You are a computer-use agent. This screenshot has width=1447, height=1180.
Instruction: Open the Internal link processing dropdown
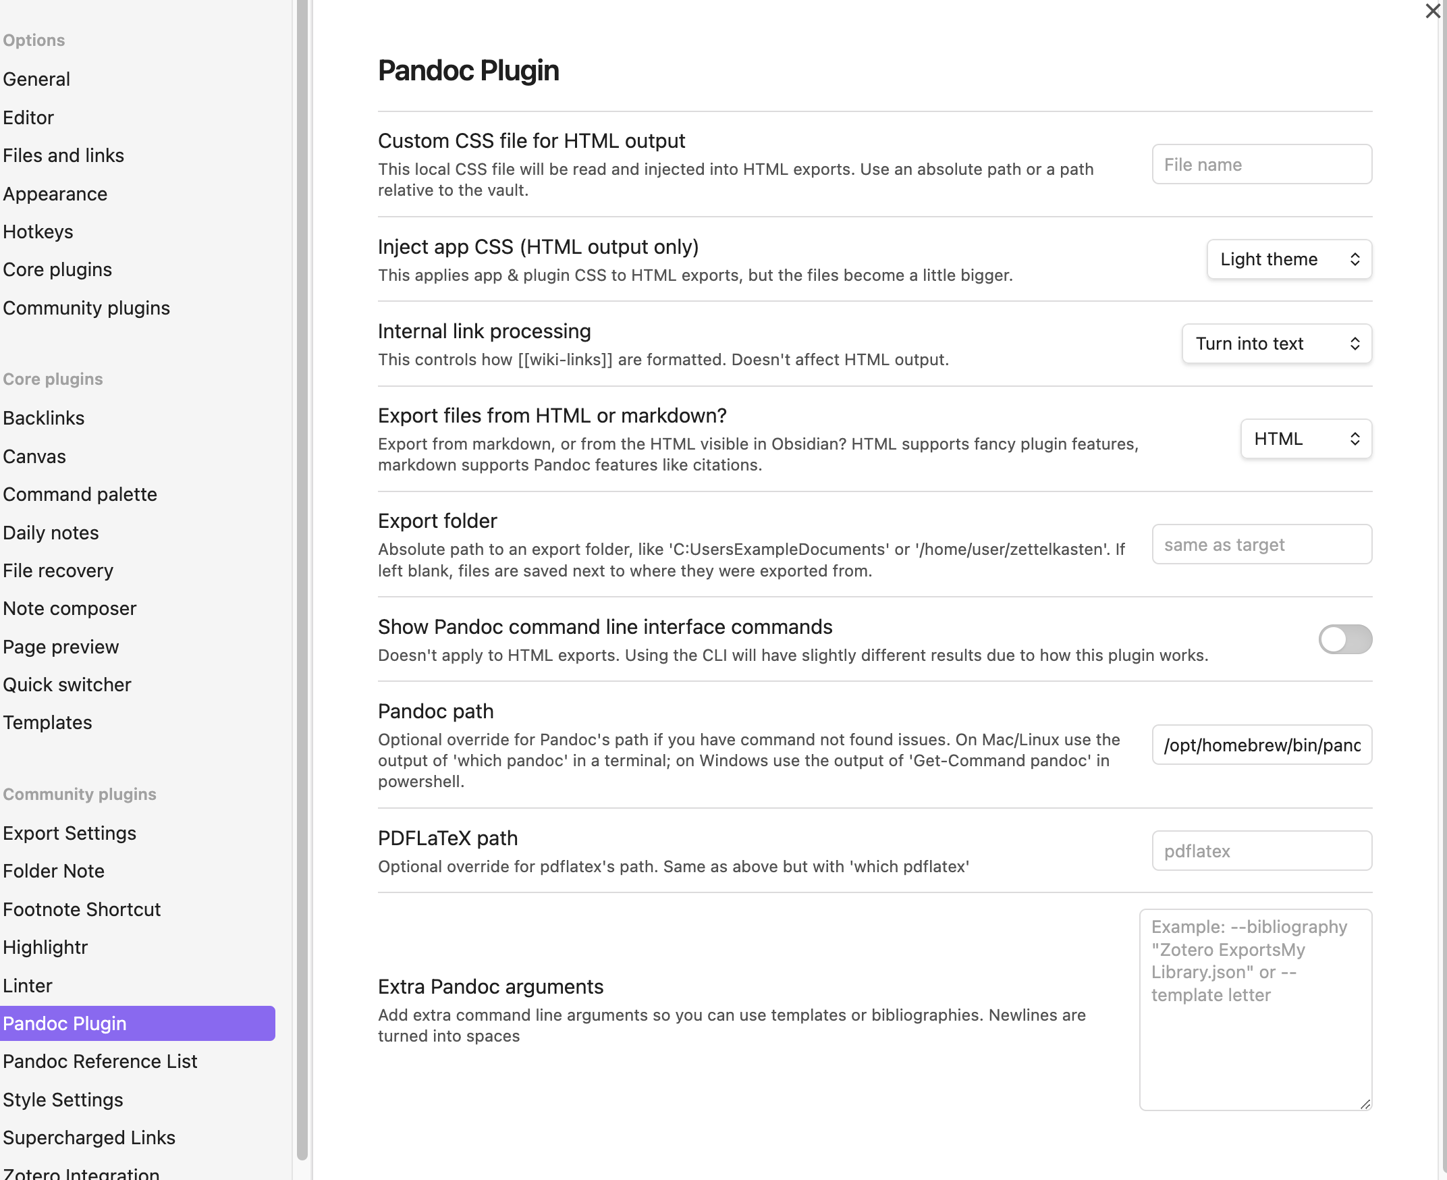pyautogui.click(x=1276, y=343)
